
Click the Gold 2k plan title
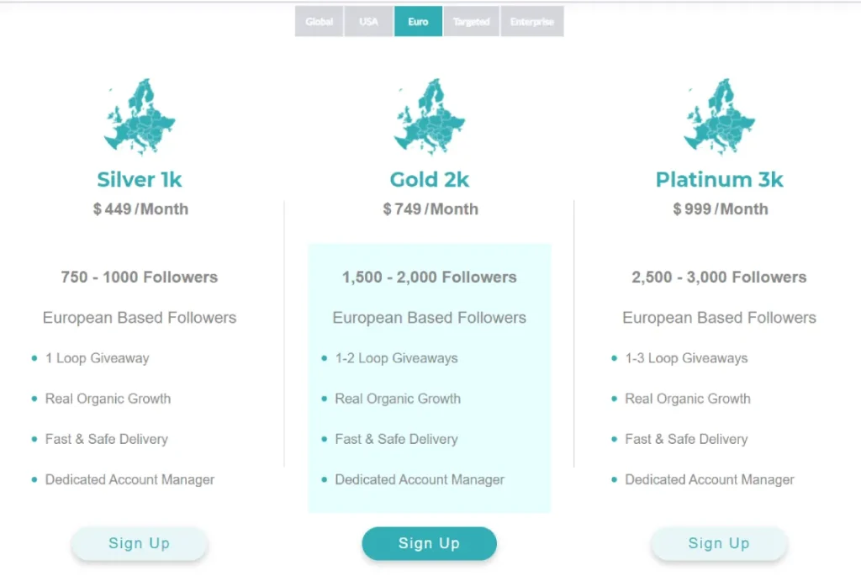pyautogui.click(x=429, y=179)
